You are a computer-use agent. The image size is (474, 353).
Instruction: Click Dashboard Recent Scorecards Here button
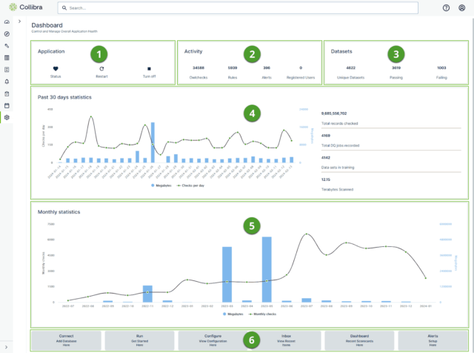(x=359, y=340)
